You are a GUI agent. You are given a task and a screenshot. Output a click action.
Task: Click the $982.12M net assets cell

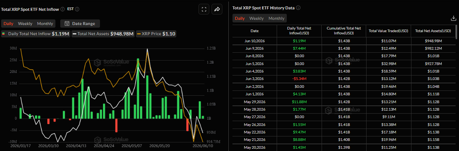pos(433,48)
